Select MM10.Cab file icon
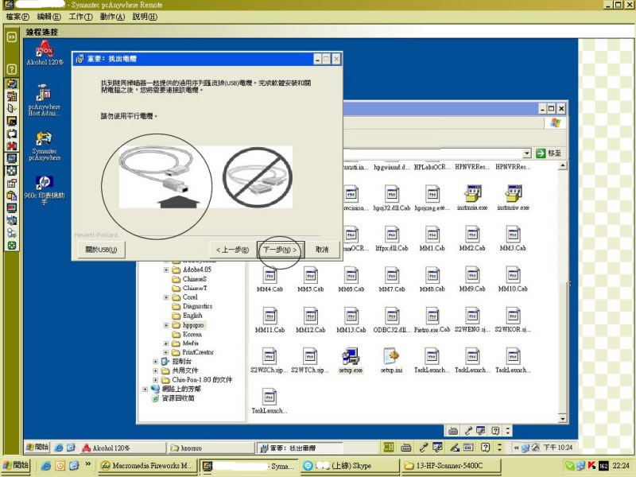Image resolution: width=636 pixels, height=477 pixels. (x=513, y=280)
